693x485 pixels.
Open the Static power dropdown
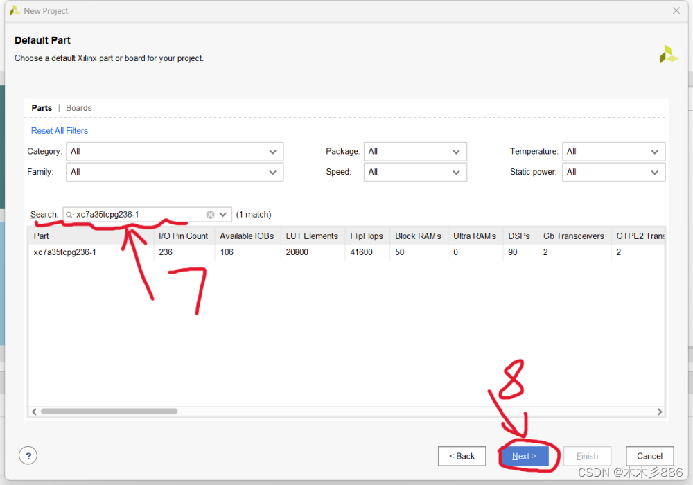pyautogui.click(x=613, y=173)
